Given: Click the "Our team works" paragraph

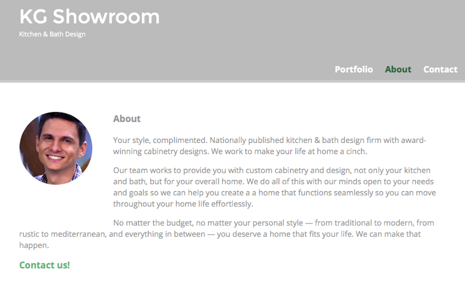Looking at the screenshot, I should click(x=274, y=187).
